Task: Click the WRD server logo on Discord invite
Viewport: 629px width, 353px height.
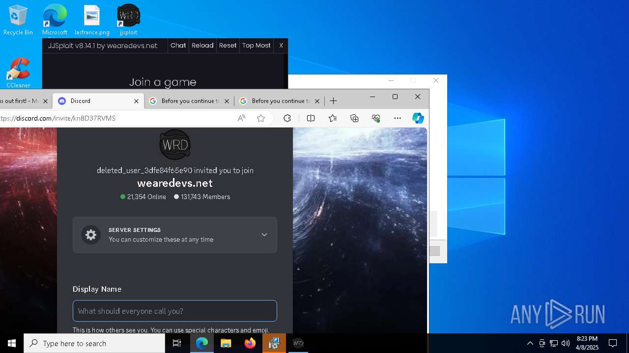Action: [175, 145]
